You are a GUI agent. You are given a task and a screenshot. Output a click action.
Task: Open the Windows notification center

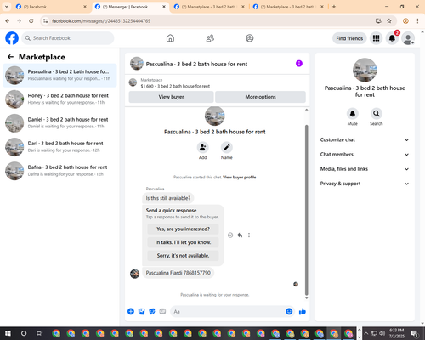(415, 333)
